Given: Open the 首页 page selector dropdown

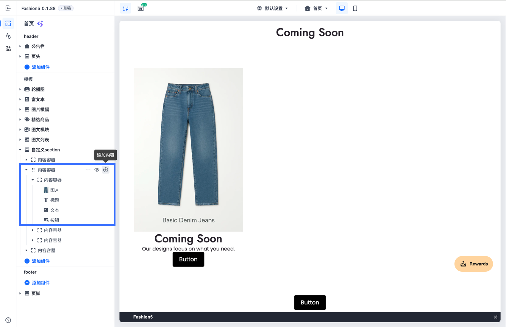Looking at the screenshot, I should [x=316, y=8].
